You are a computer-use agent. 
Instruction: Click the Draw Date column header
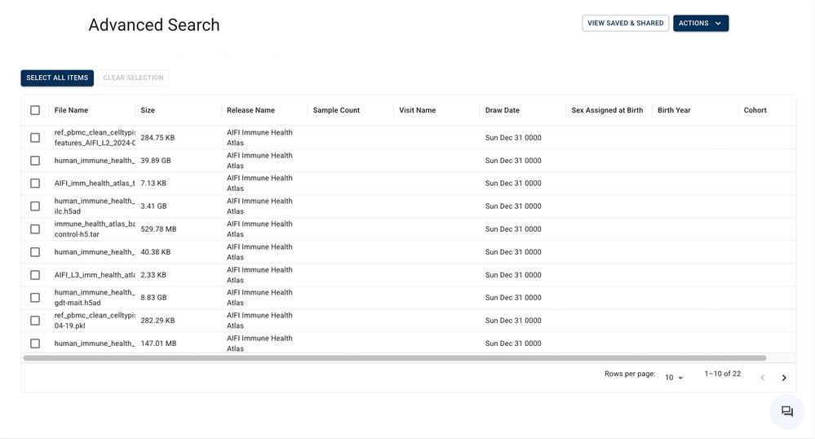point(502,110)
